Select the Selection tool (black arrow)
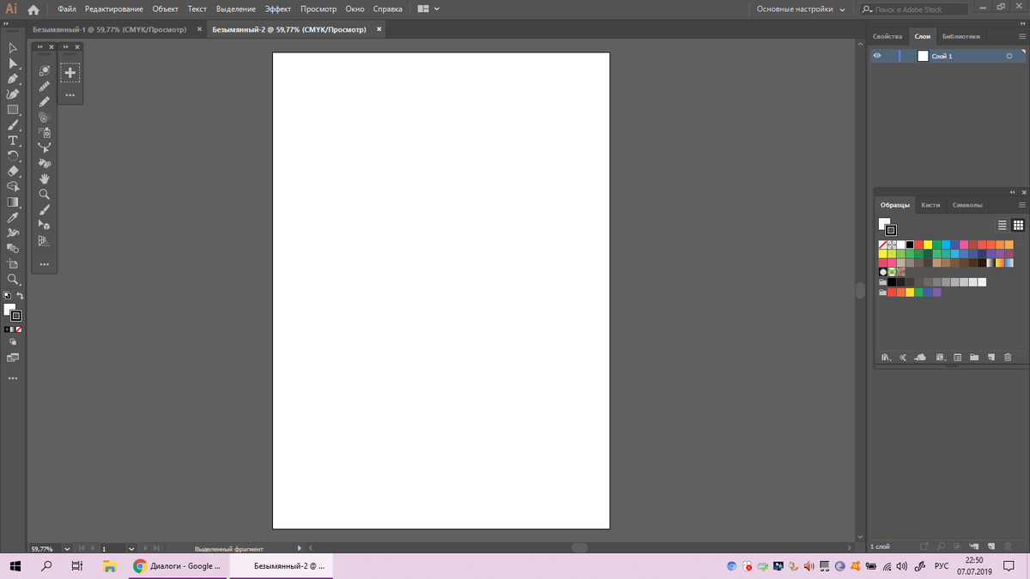 (x=13, y=48)
